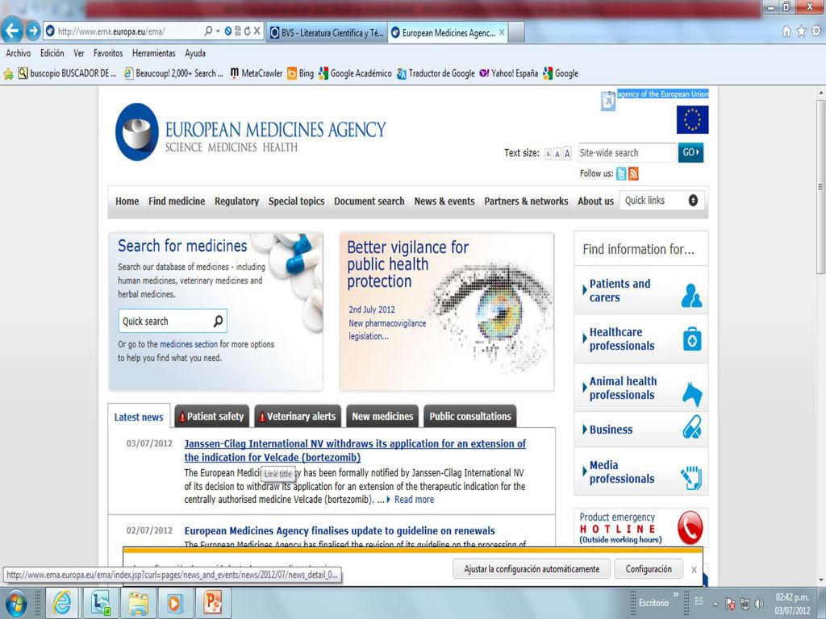This screenshot has width=826, height=619.
Task: Click the European Union flag icon
Action: [692, 119]
